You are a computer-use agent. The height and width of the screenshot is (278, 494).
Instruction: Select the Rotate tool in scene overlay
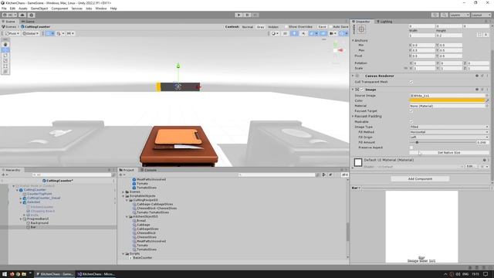(x=5, y=55)
